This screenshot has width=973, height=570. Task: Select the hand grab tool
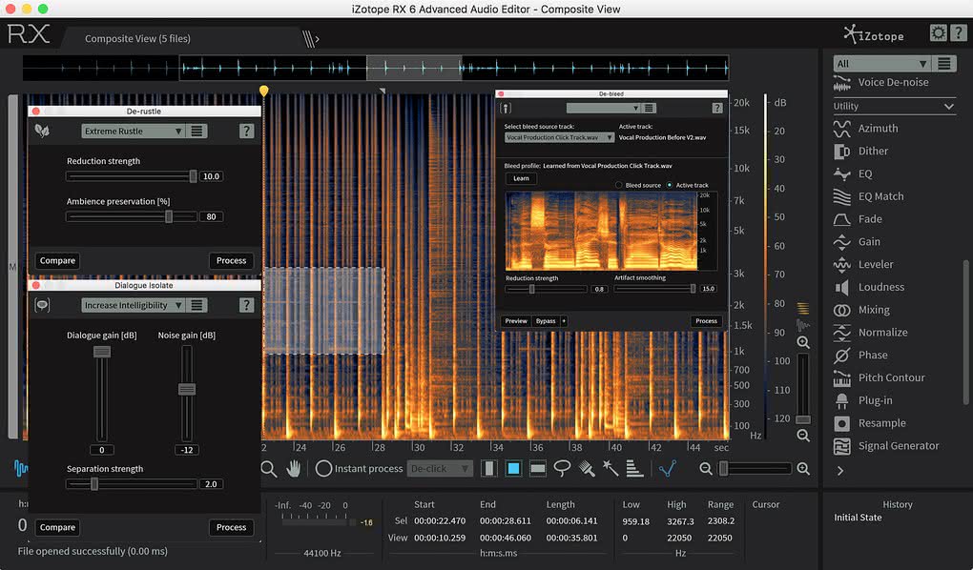294,469
